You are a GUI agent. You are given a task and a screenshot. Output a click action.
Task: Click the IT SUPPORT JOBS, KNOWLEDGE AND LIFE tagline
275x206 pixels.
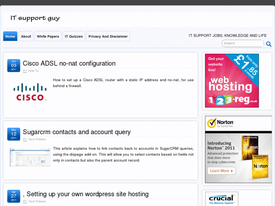coord(228,36)
